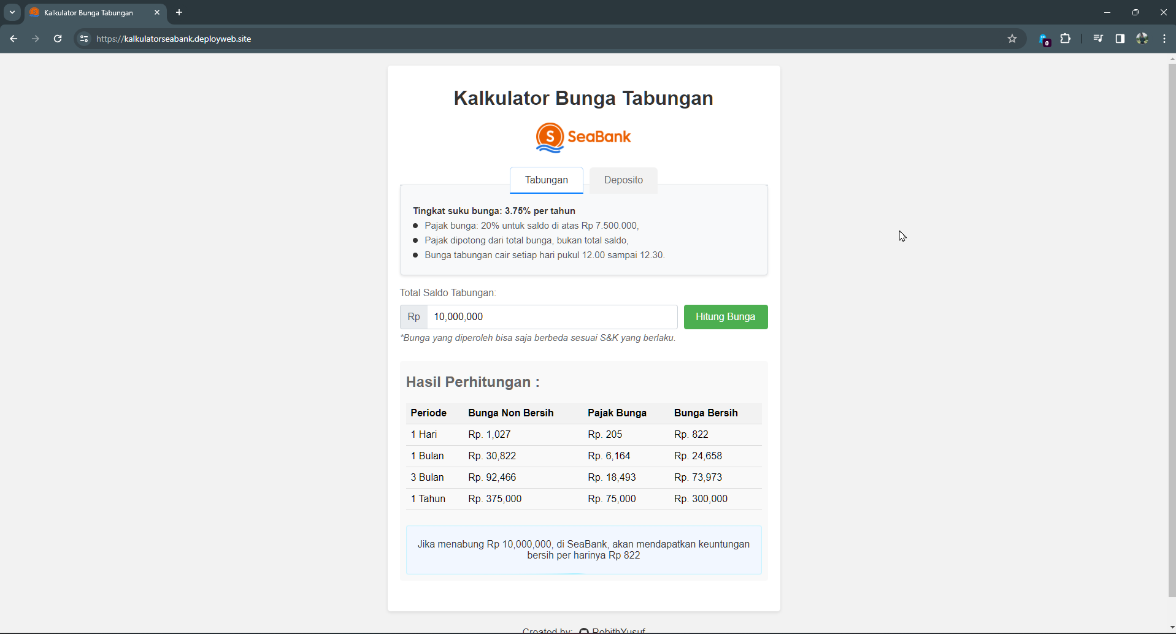Click the 'Rp. 375,000' cell
Viewport: 1176px width, 634px height.
pyautogui.click(x=495, y=499)
